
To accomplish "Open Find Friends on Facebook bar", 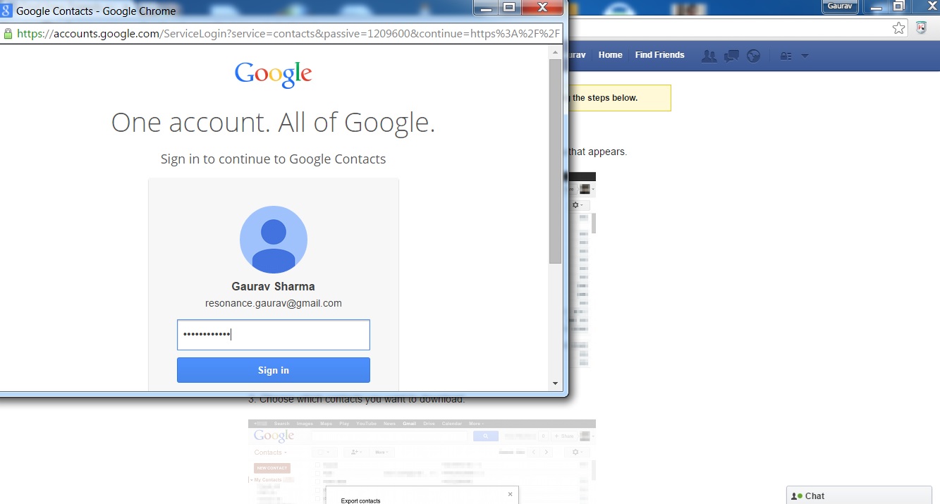I will coord(659,55).
